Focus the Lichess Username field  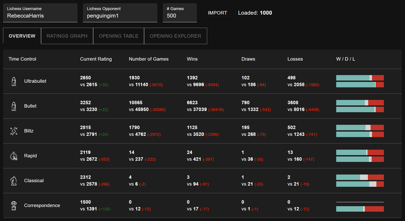(x=40, y=16)
